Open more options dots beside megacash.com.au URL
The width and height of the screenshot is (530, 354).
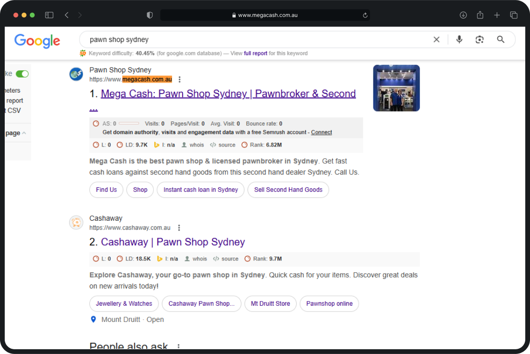coord(179,79)
